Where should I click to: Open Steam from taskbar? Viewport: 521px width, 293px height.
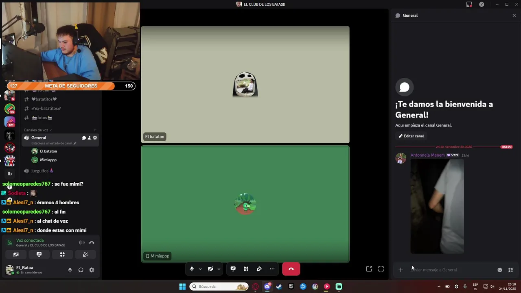coord(279,286)
